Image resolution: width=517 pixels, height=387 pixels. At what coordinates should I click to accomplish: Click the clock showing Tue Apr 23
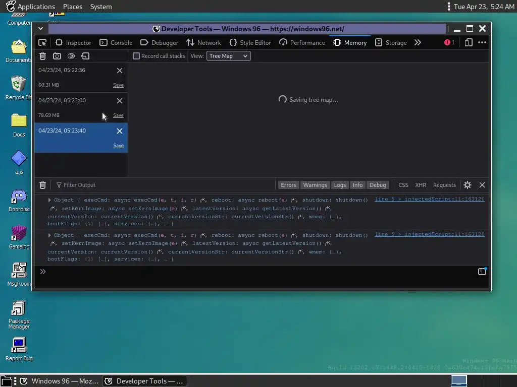[484, 7]
